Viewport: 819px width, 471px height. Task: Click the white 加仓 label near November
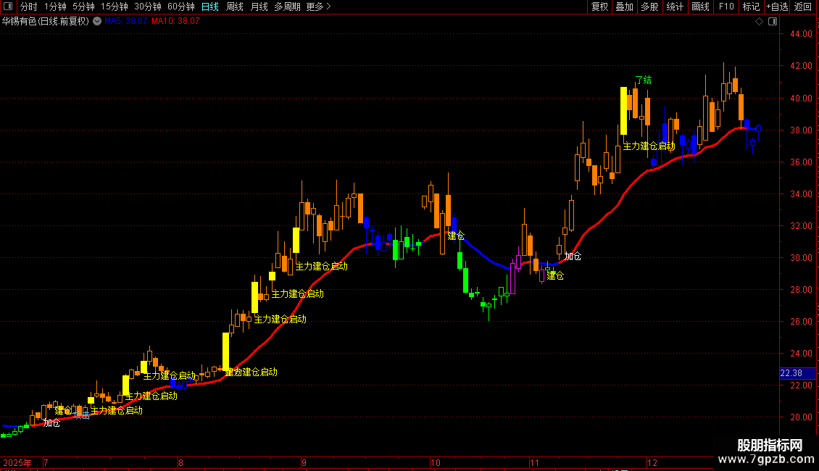pyautogui.click(x=573, y=257)
